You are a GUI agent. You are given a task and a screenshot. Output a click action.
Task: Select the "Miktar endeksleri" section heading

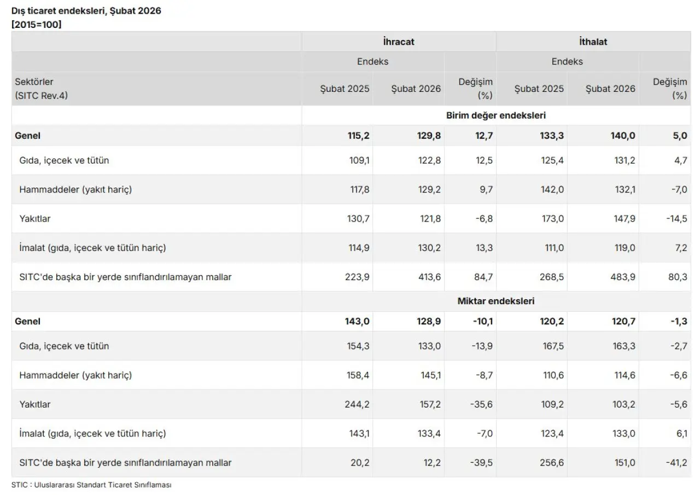pyautogui.click(x=496, y=301)
